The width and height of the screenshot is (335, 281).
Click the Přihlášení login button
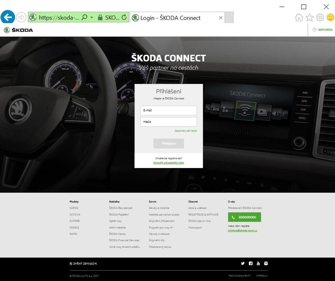(168, 144)
